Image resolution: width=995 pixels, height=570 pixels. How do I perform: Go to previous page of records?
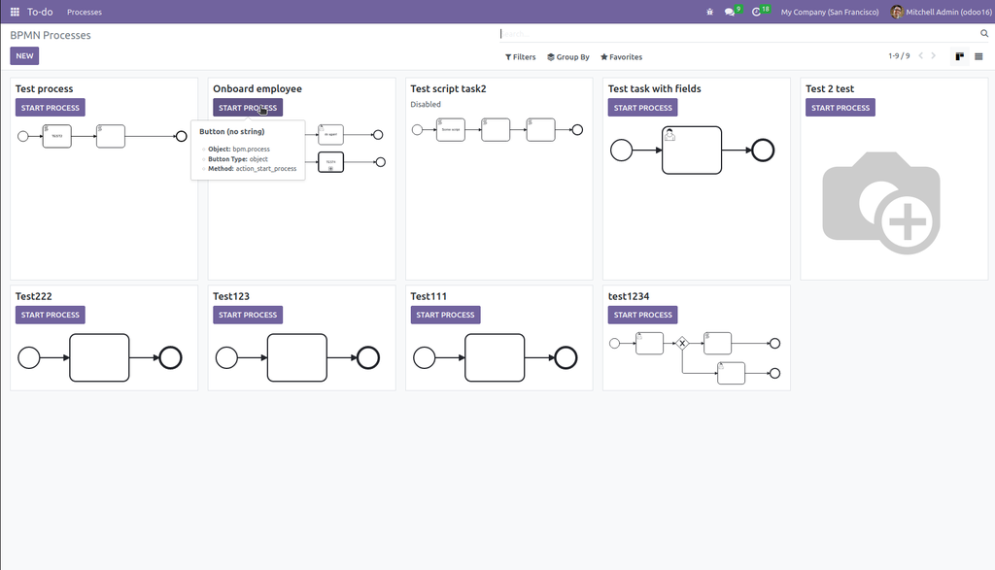click(x=921, y=55)
